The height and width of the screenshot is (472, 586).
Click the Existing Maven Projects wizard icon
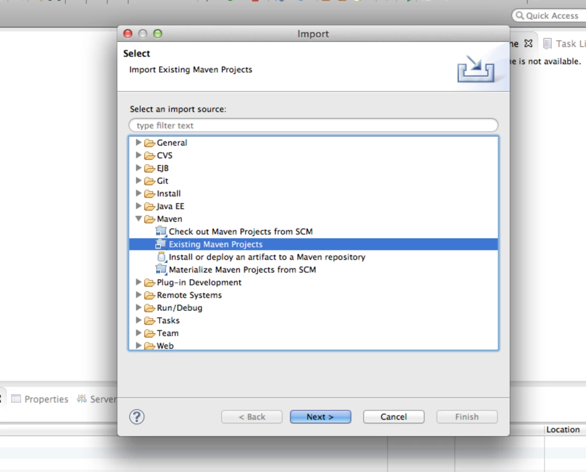[x=161, y=244]
